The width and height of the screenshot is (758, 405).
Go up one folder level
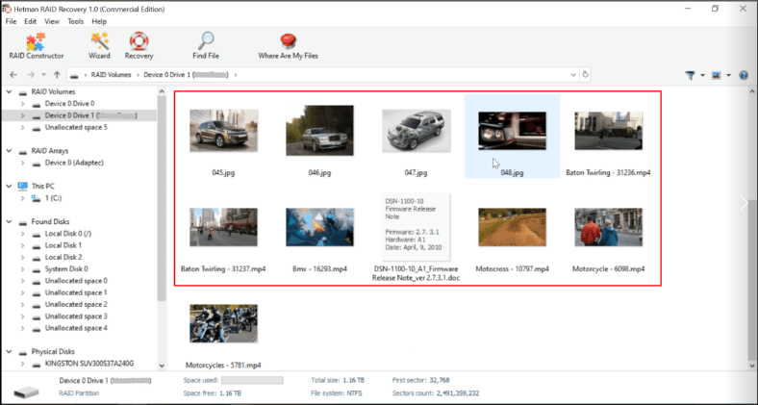coord(57,75)
